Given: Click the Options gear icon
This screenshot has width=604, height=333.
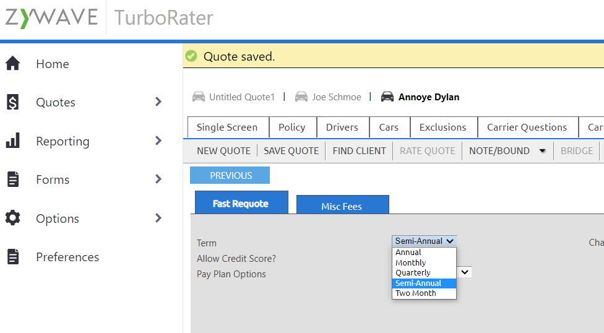Looking at the screenshot, I should tap(13, 218).
